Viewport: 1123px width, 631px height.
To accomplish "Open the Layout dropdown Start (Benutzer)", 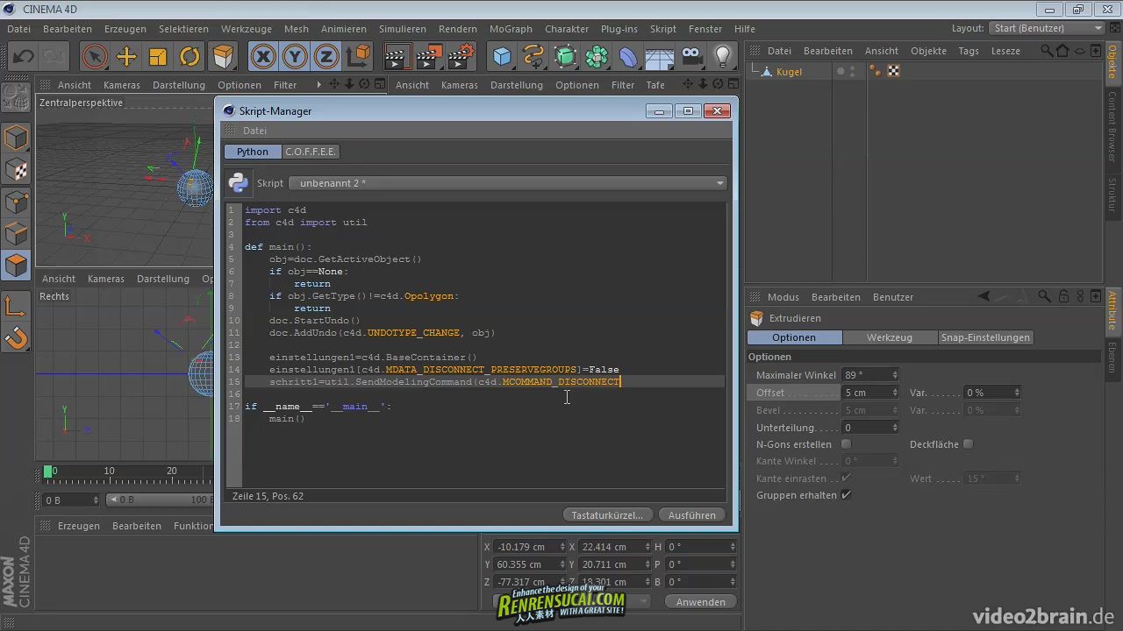I will (1047, 28).
